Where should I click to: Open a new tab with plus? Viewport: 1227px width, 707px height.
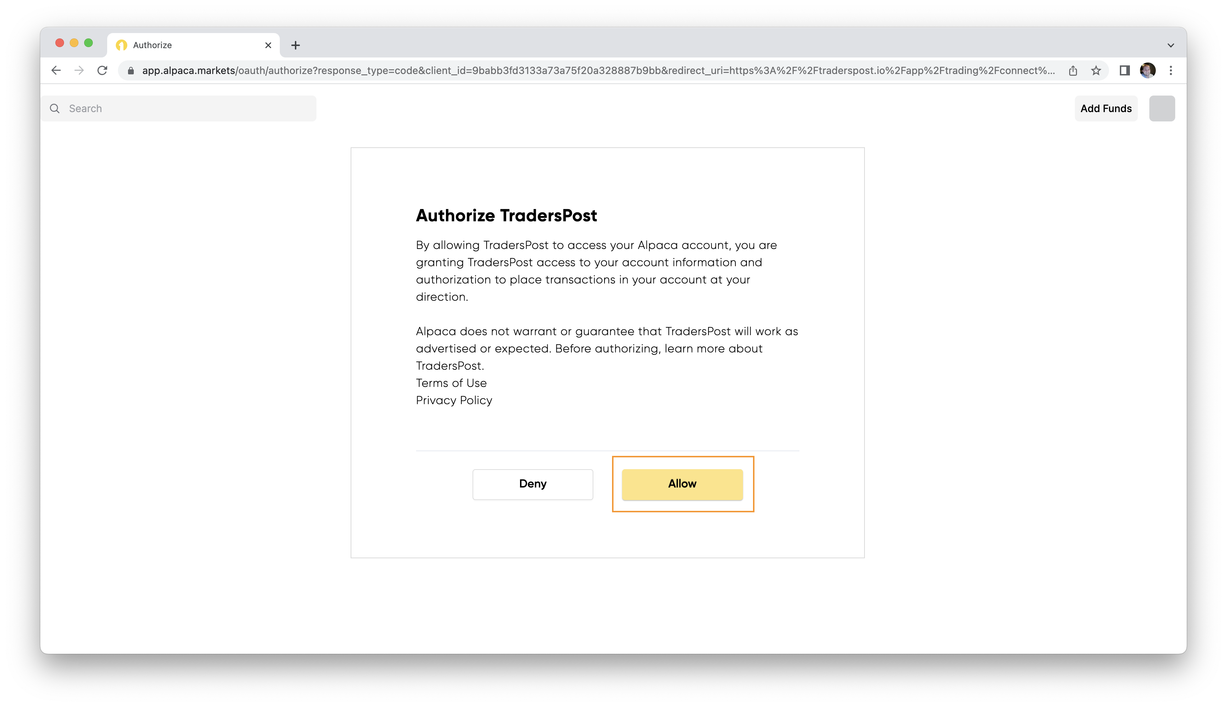point(296,45)
